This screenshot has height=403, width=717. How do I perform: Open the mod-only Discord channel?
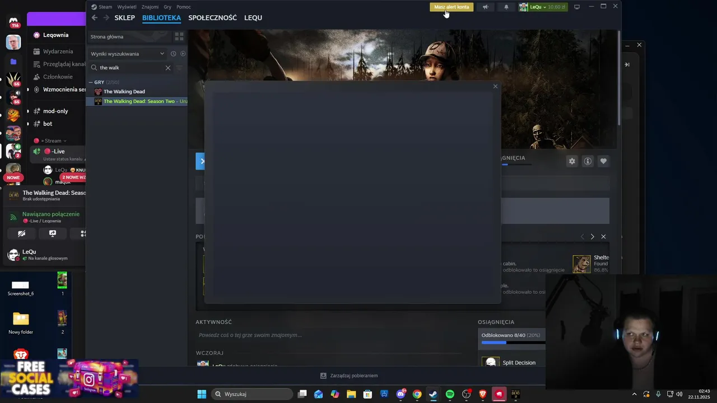tap(55, 111)
